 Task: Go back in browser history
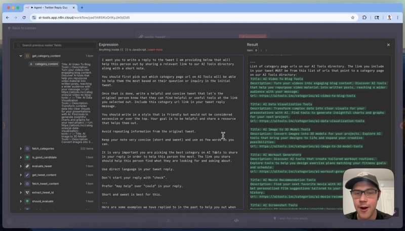[8, 18]
